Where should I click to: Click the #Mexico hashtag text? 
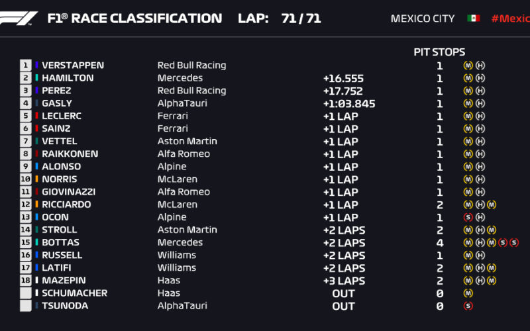coord(510,19)
